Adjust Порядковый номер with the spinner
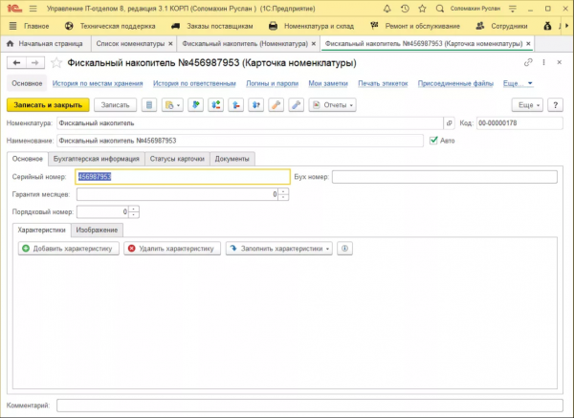 click(x=134, y=212)
